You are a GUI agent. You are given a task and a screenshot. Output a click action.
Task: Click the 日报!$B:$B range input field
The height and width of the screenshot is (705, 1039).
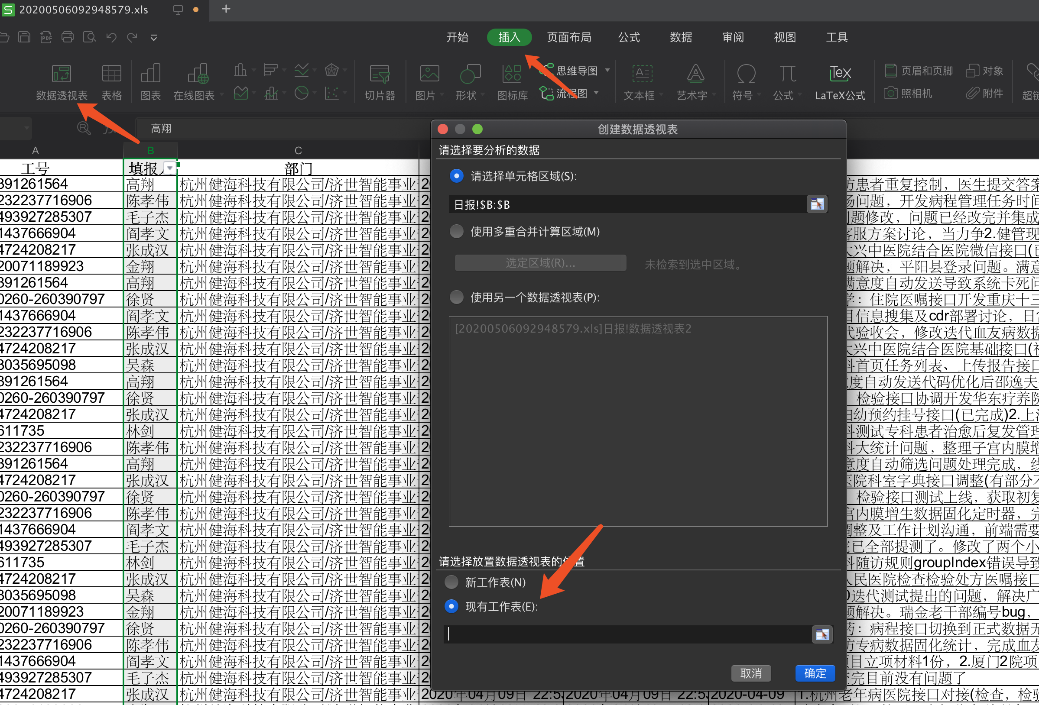coord(627,204)
